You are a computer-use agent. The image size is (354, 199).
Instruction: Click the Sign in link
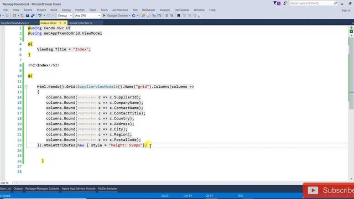pos(346,11)
